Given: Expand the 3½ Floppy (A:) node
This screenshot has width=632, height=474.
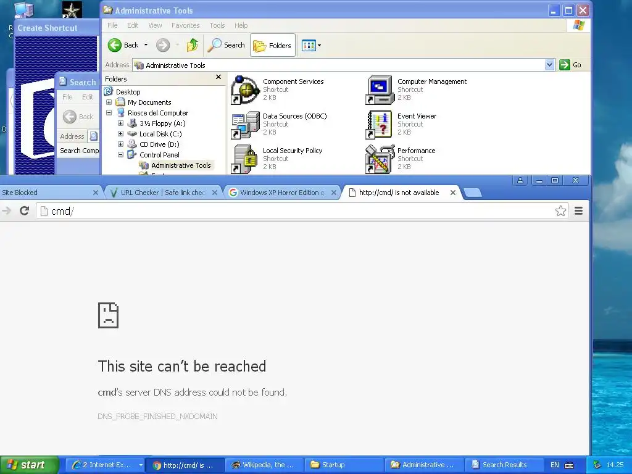Looking at the screenshot, I should [120, 123].
